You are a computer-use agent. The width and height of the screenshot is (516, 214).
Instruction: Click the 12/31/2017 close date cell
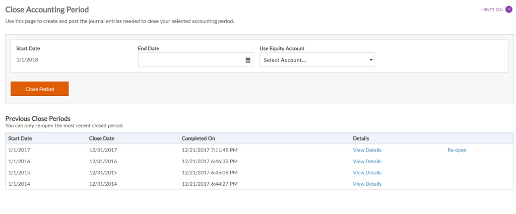(x=103, y=150)
